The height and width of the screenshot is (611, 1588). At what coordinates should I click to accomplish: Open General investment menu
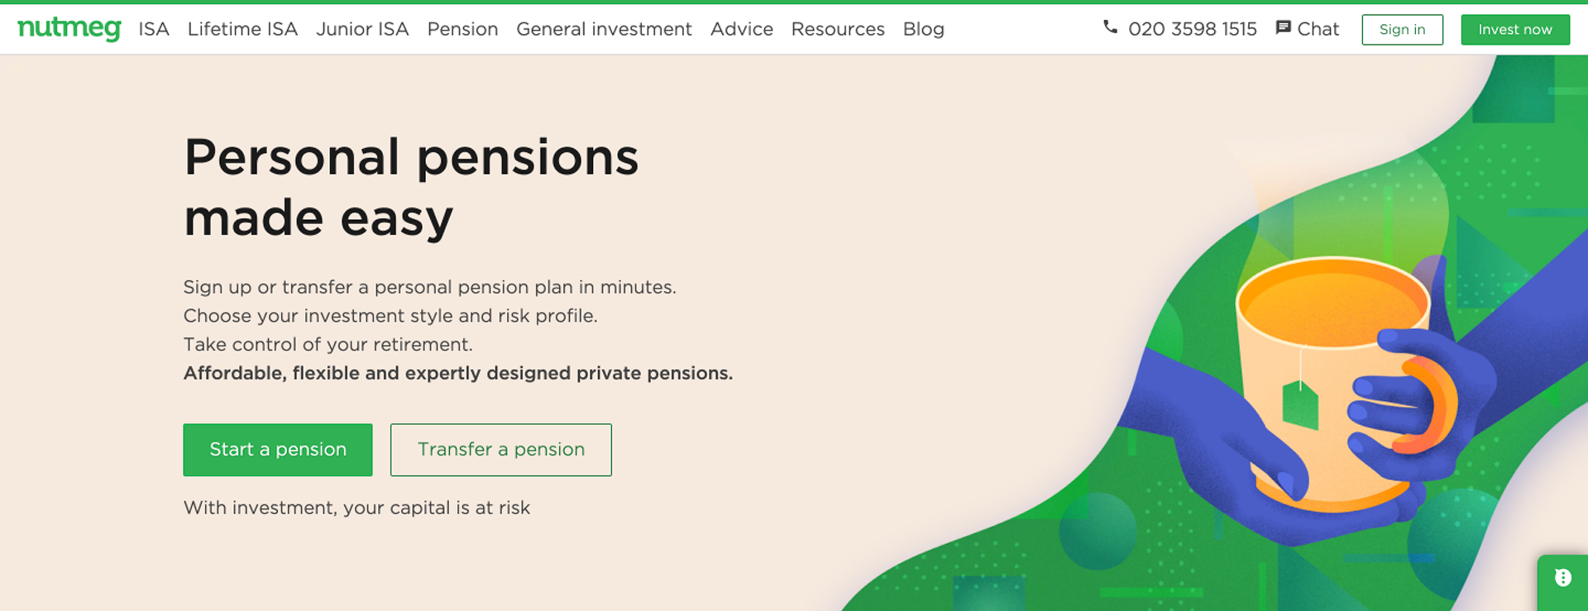coord(604,29)
